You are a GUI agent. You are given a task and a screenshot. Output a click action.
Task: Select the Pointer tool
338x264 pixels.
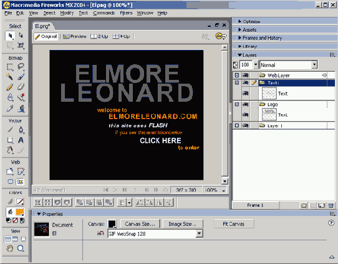coord(10,36)
